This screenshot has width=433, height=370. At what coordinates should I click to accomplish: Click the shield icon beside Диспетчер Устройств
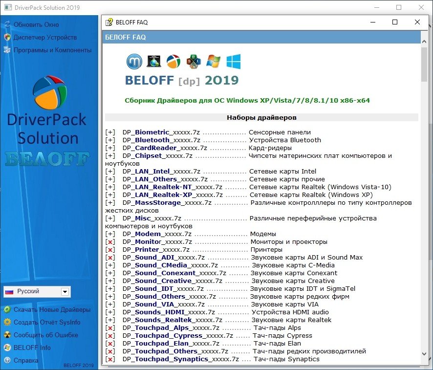click(7, 37)
